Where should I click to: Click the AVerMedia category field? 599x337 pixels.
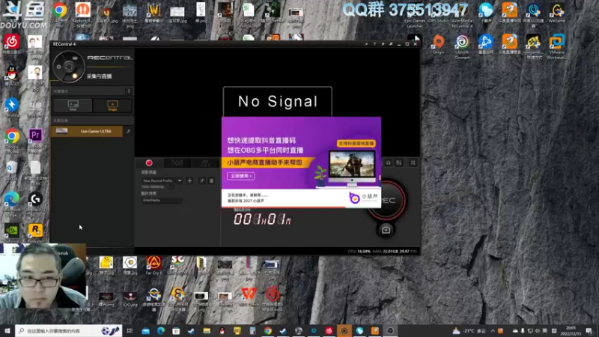coord(162,200)
